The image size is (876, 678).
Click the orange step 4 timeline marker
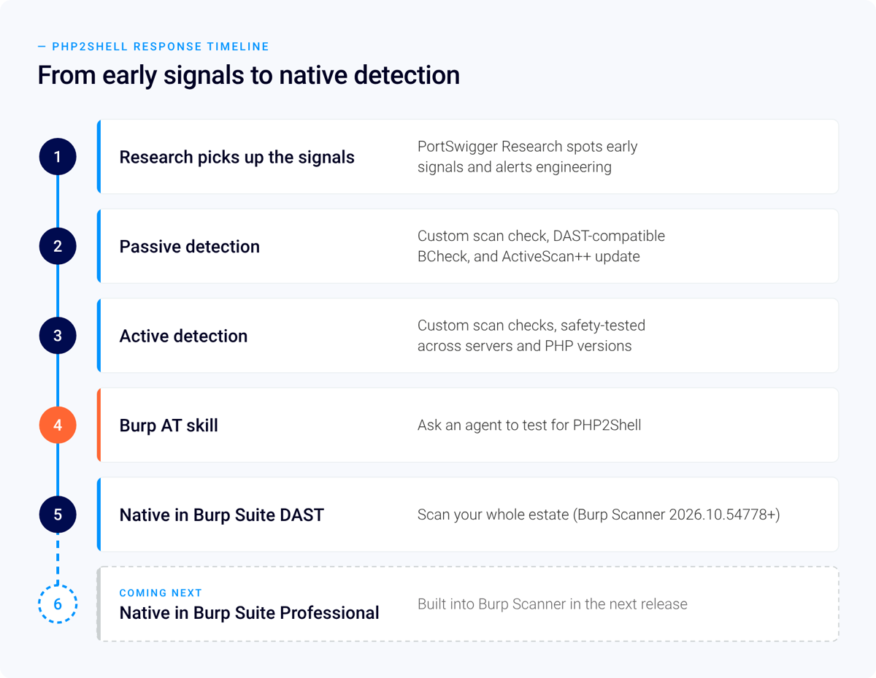point(58,425)
